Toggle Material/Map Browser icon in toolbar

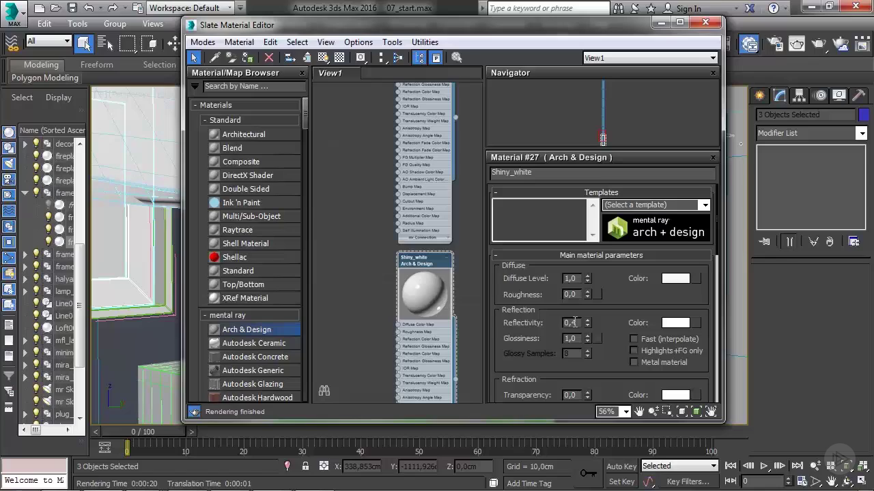[x=419, y=58]
